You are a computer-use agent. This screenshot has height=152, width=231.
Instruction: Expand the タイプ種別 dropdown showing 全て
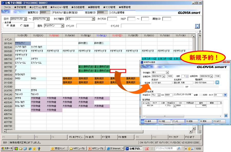[93, 19]
